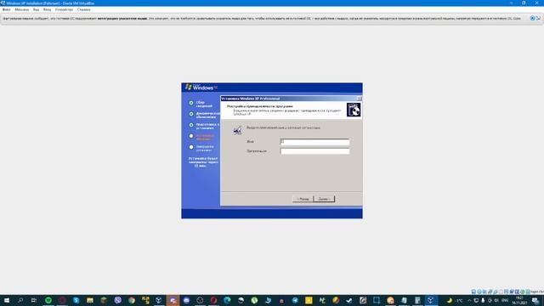544x306 pixels.
Task: Open Opera browser from the taskbar
Action: (213, 300)
